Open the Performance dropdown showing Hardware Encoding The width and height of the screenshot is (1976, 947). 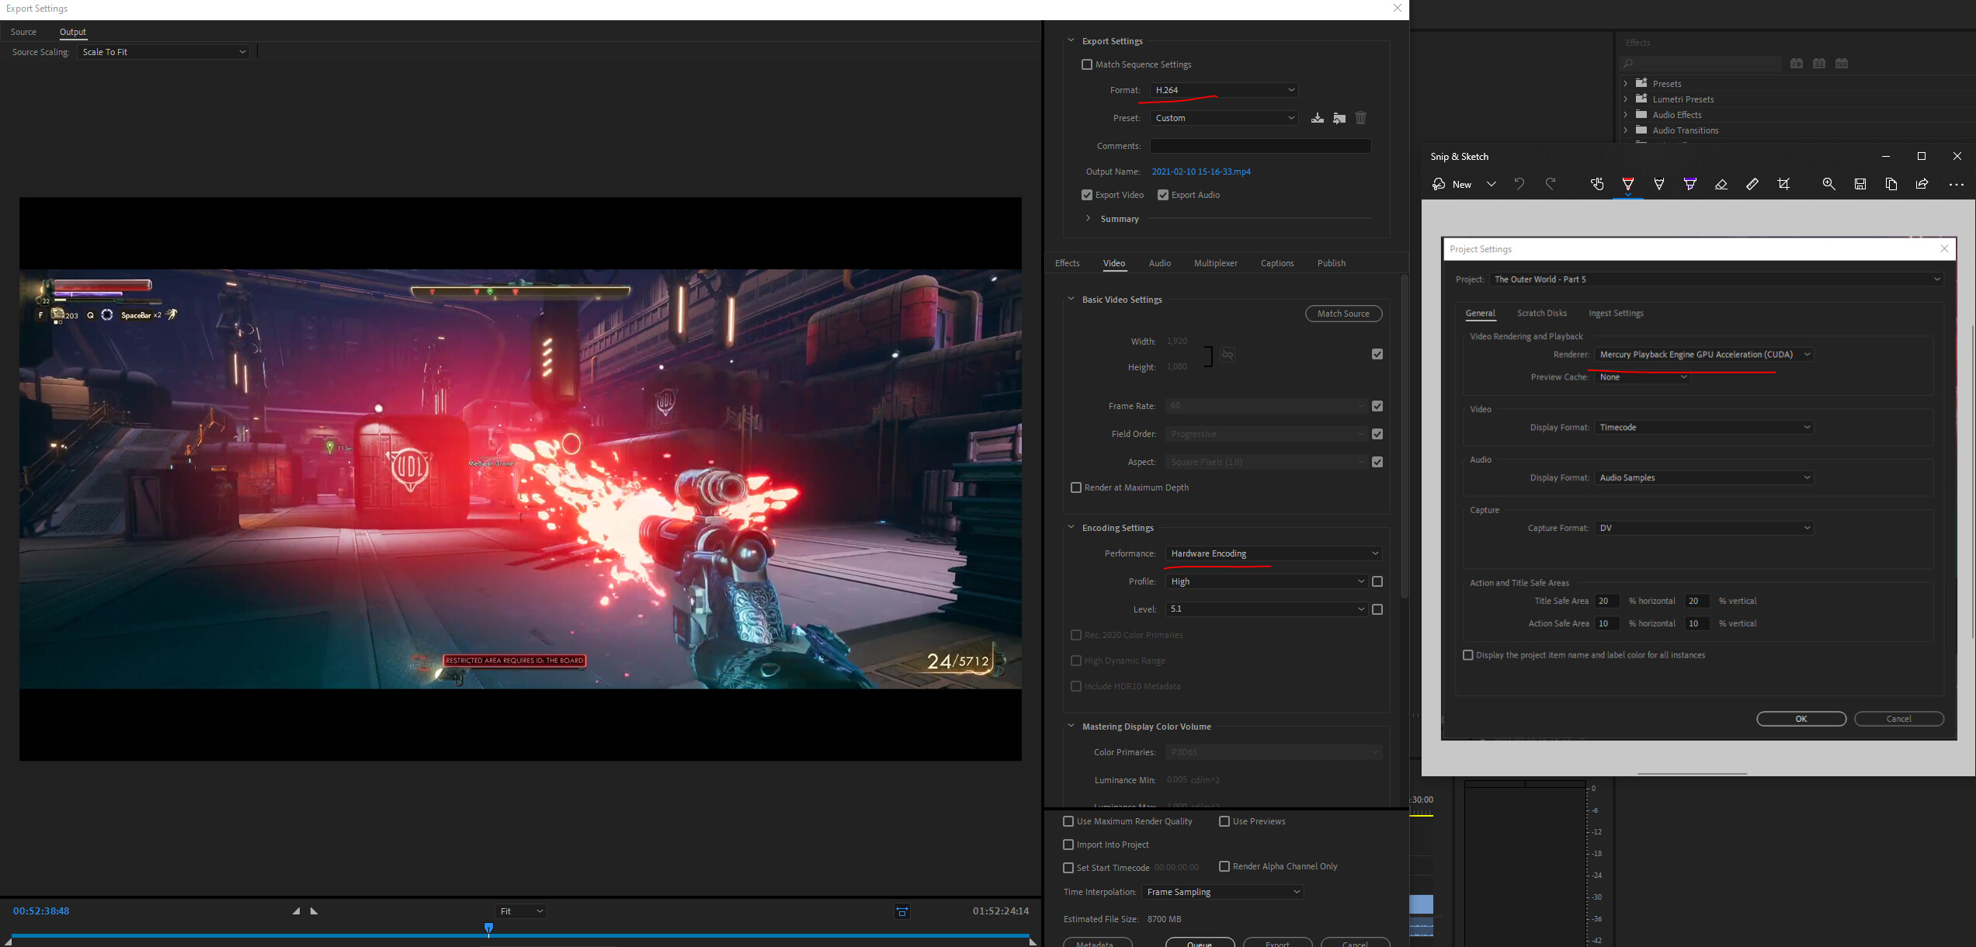1274,553
